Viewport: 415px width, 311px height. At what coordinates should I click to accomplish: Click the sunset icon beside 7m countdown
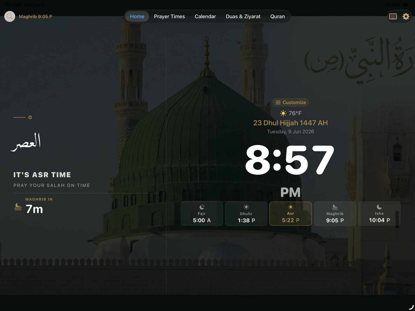click(x=18, y=206)
